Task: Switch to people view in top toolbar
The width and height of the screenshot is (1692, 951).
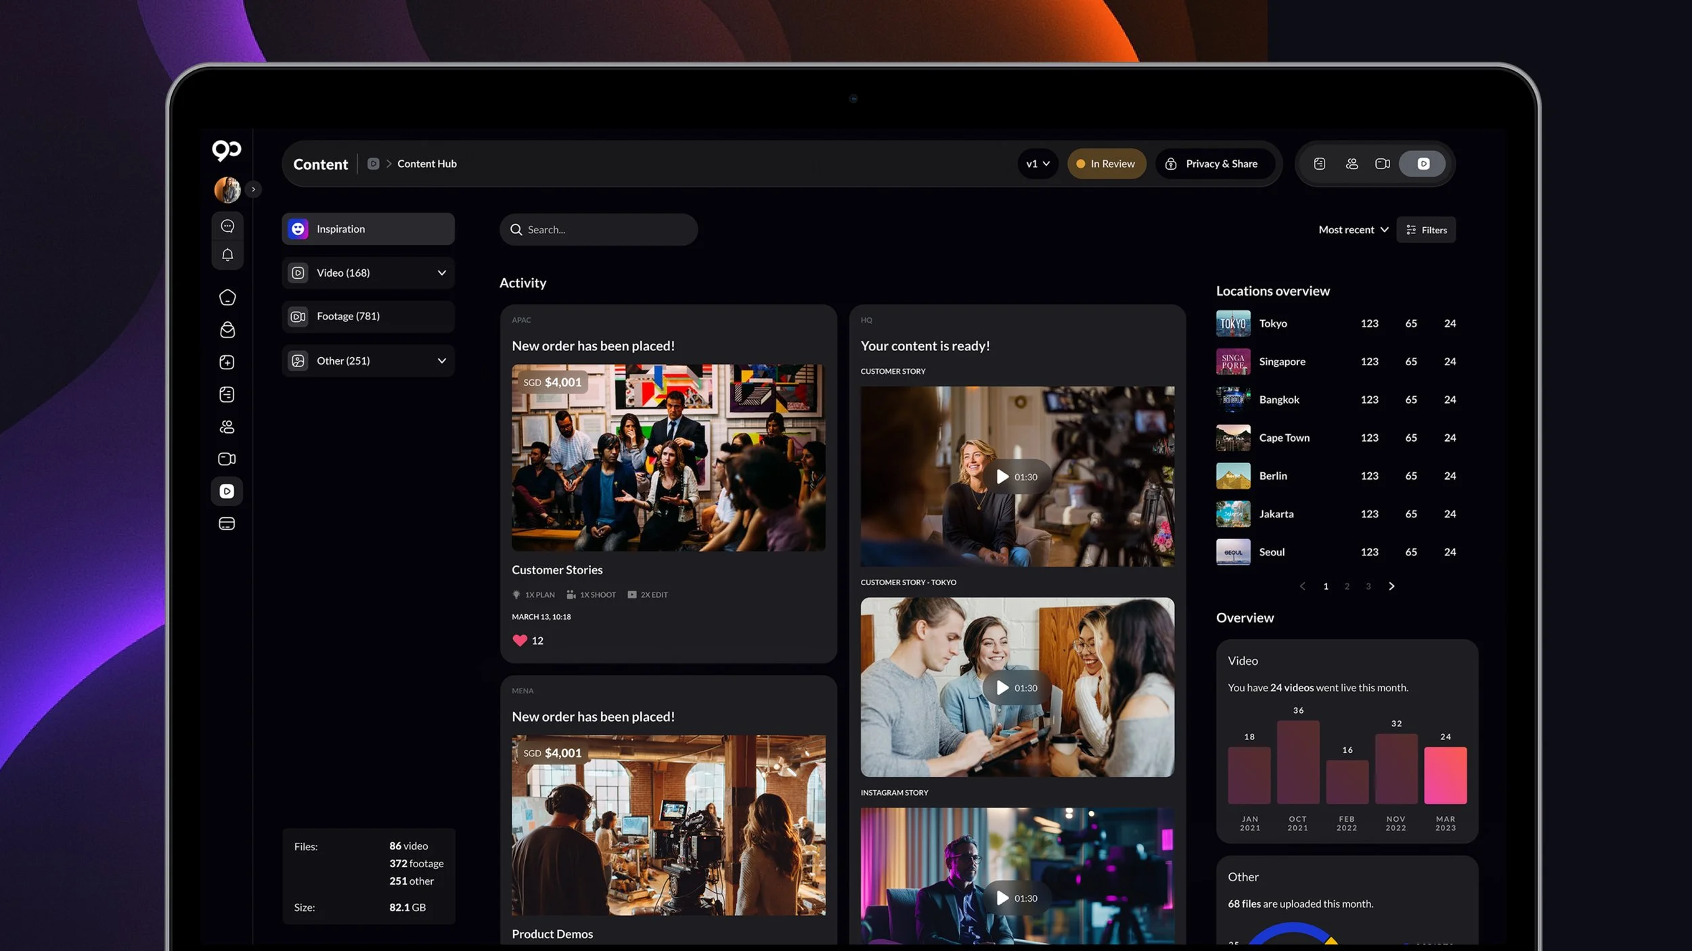Action: 1352,164
